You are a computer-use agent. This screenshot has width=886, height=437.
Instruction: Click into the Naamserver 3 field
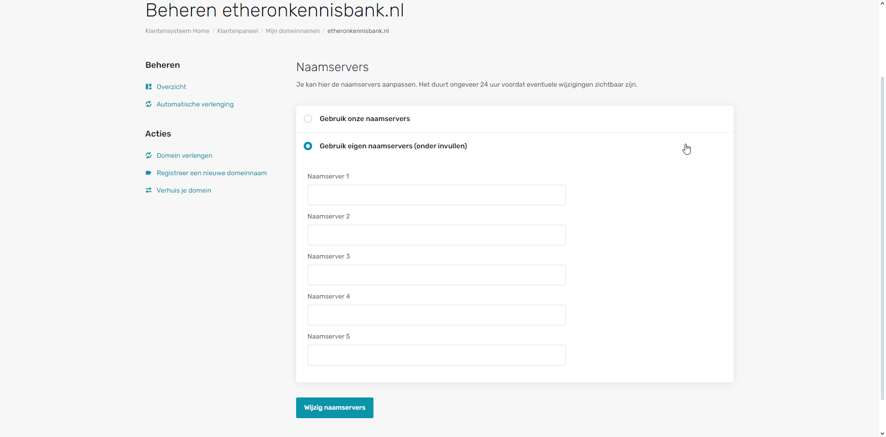pyautogui.click(x=436, y=275)
